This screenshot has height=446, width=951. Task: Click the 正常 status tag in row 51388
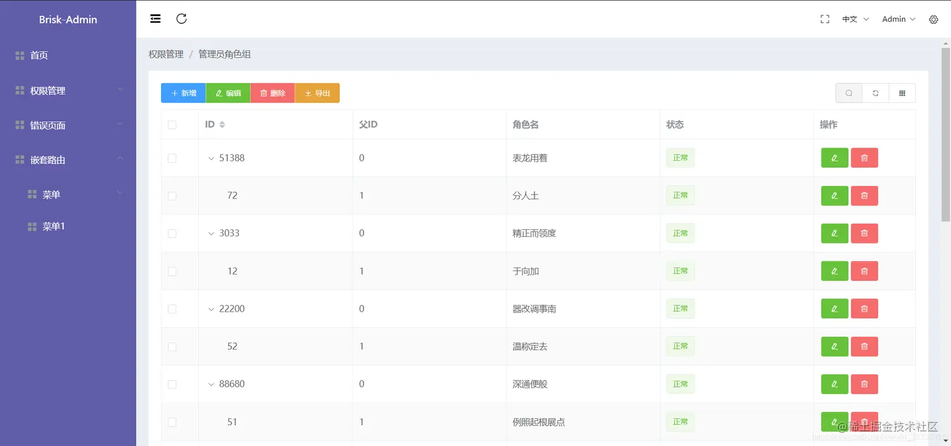click(x=681, y=158)
